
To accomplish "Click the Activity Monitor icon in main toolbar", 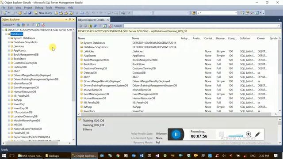I will point(123,13).
